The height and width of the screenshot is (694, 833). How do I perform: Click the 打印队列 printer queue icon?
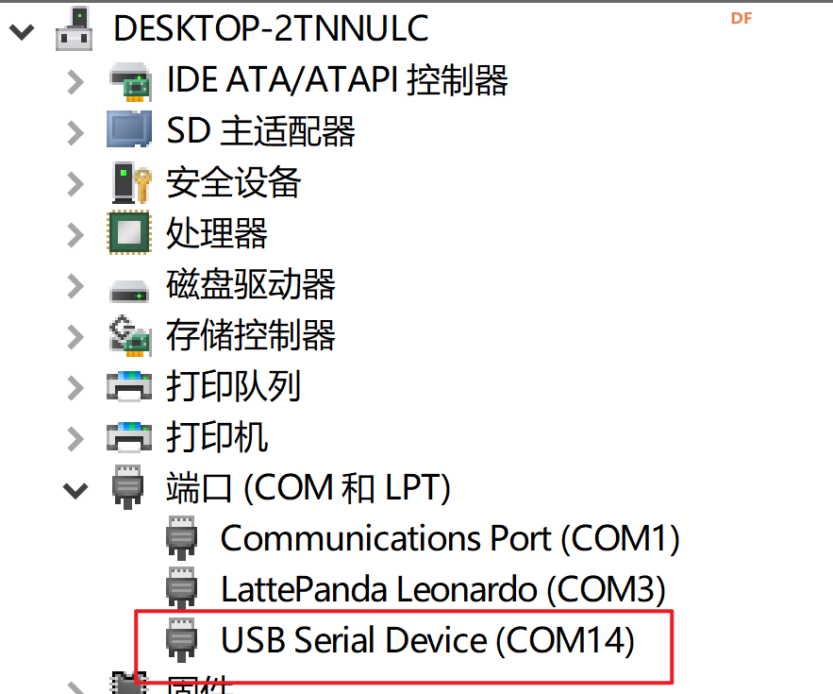coord(128,386)
